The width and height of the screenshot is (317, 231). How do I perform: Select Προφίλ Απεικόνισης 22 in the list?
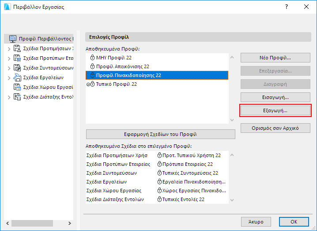tap(122, 66)
